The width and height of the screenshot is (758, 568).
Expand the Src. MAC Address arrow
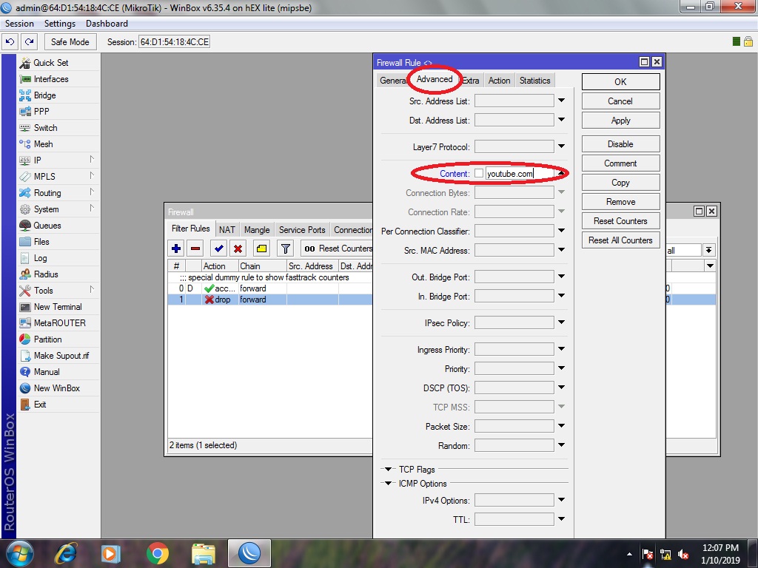(x=561, y=250)
